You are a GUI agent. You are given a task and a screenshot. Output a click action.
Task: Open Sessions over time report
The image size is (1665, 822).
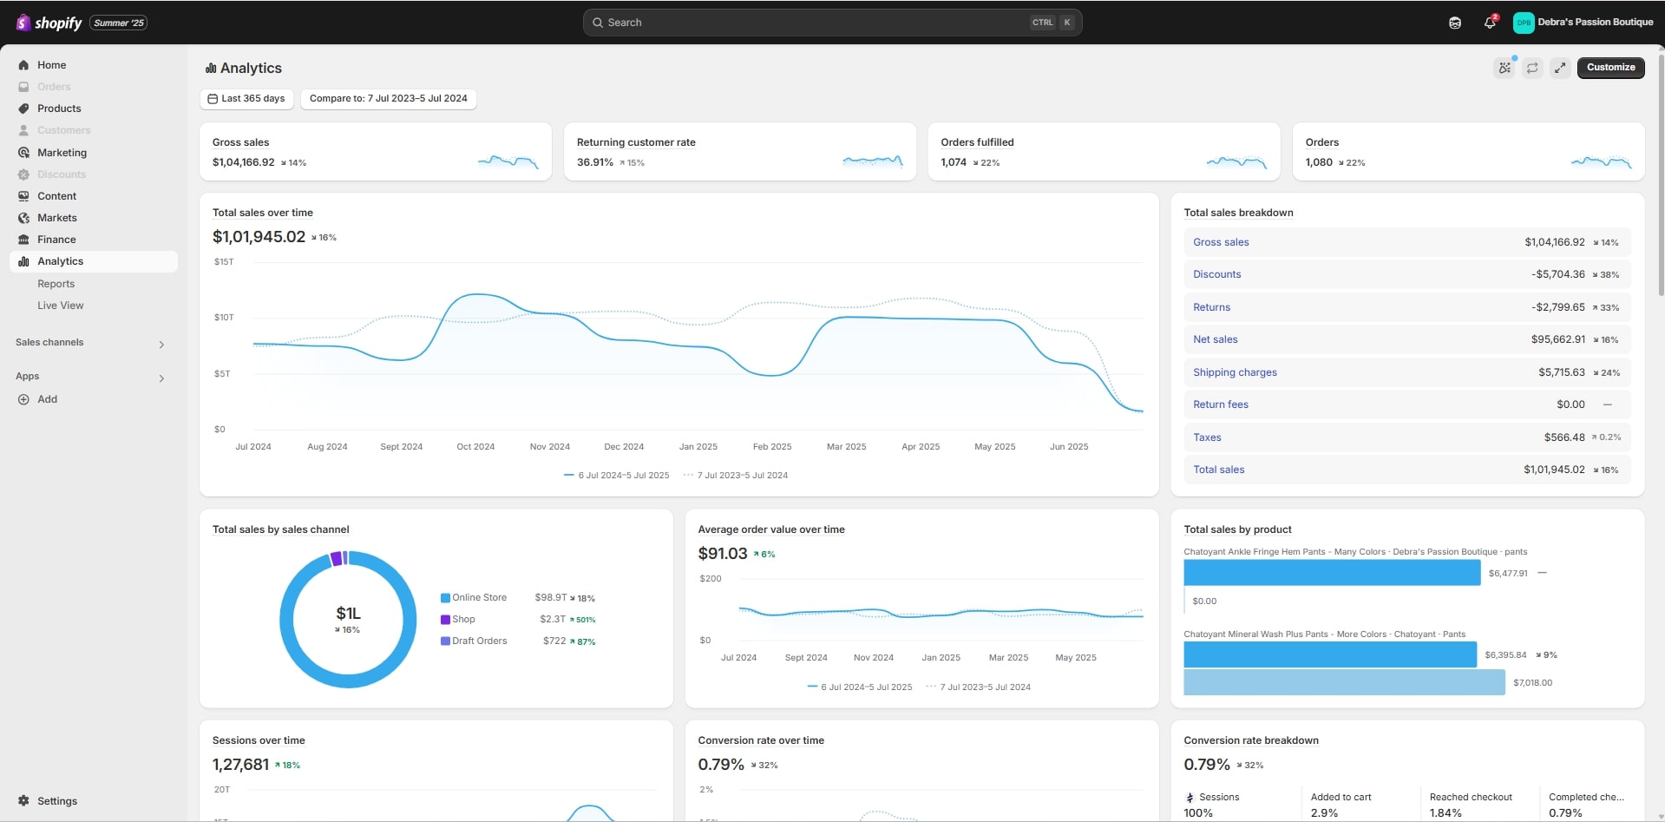[x=259, y=740]
